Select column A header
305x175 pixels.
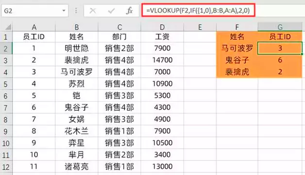click(x=34, y=27)
